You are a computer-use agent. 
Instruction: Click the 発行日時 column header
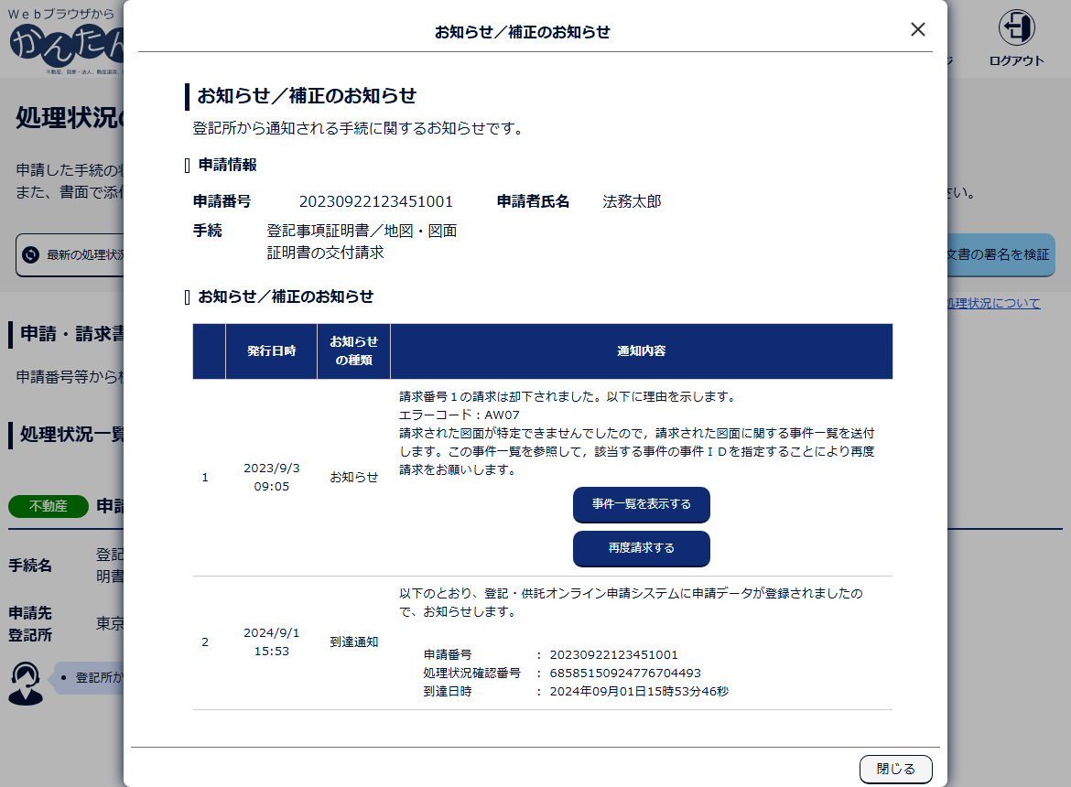(271, 351)
